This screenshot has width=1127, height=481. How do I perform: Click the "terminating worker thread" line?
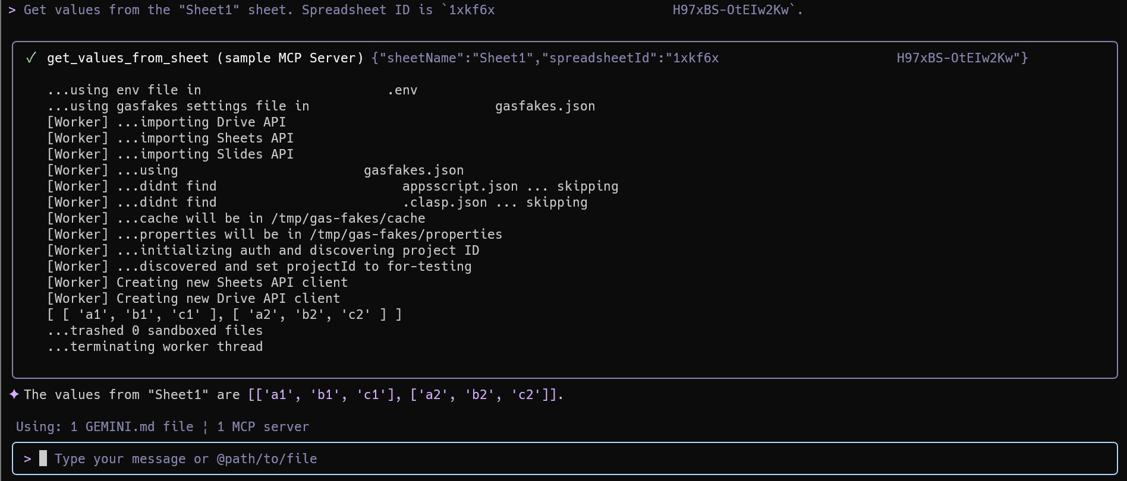pyautogui.click(x=155, y=346)
